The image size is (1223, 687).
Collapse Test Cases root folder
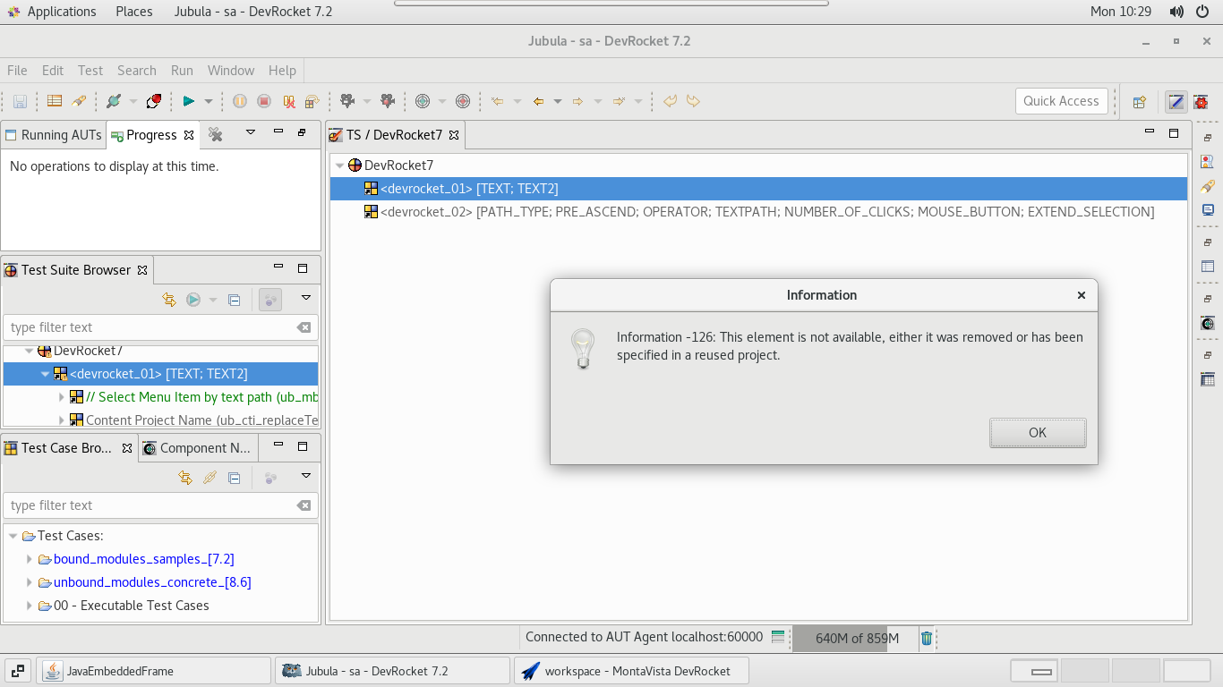(x=13, y=536)
